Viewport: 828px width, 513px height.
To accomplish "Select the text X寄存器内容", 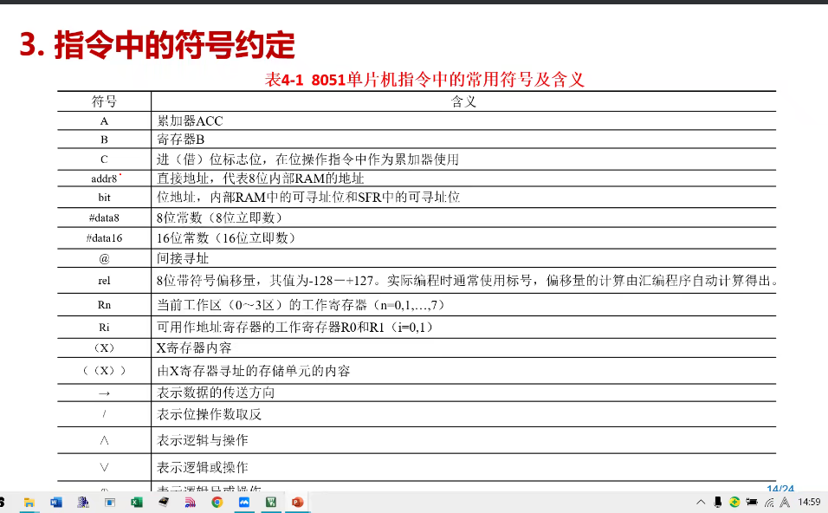I will (194, 347).
